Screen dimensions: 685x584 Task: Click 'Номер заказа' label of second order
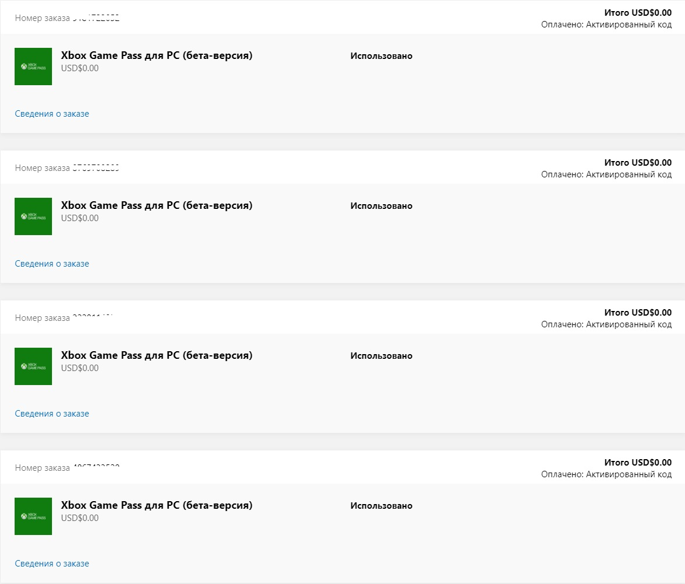click(x=43, y=168)
